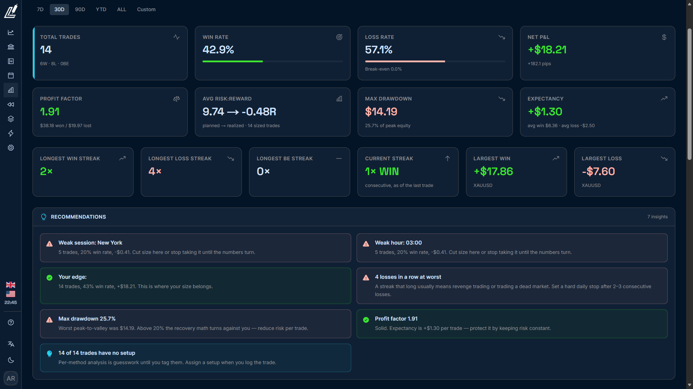This screenshot has width=693, height=389.
Task: Click the Break-even 0.0% text
Action: pyautogui.click(x=383, y=69)
